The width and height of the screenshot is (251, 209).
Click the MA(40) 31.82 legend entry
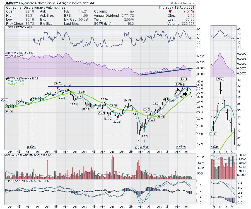[x=15, y=84]
